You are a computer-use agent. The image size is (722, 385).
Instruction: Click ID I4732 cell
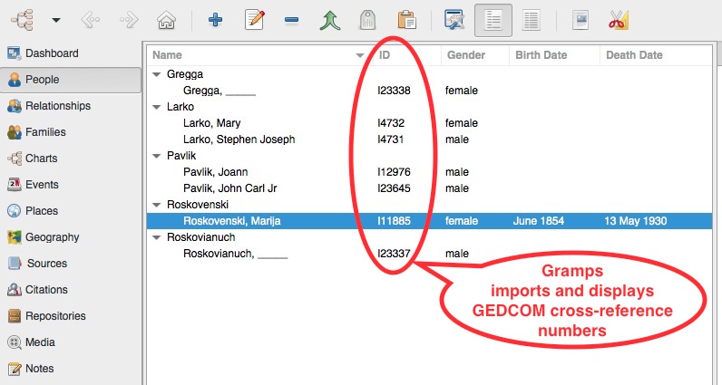point(391,123)
